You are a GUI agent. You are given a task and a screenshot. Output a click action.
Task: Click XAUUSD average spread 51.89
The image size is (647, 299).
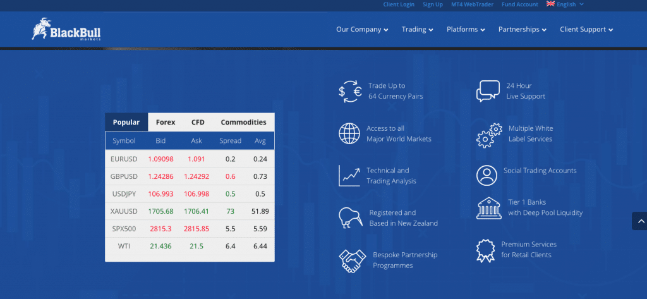click(260, 211)
